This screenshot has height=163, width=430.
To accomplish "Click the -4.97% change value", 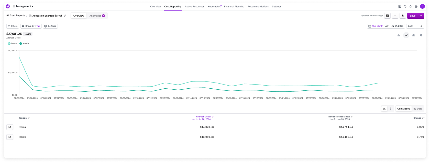I will [420, 127].
